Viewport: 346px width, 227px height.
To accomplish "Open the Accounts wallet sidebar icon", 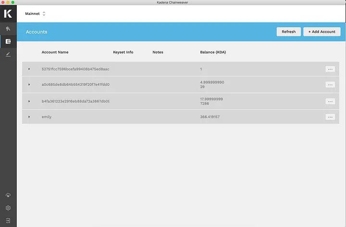I will [8, 41].
